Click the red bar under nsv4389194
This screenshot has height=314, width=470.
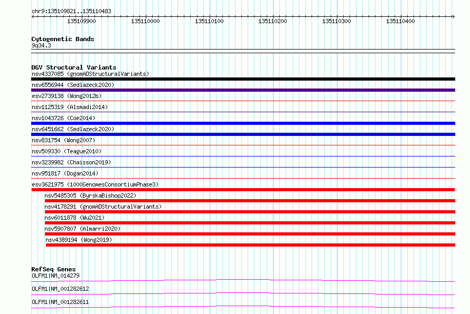(250, 245)
